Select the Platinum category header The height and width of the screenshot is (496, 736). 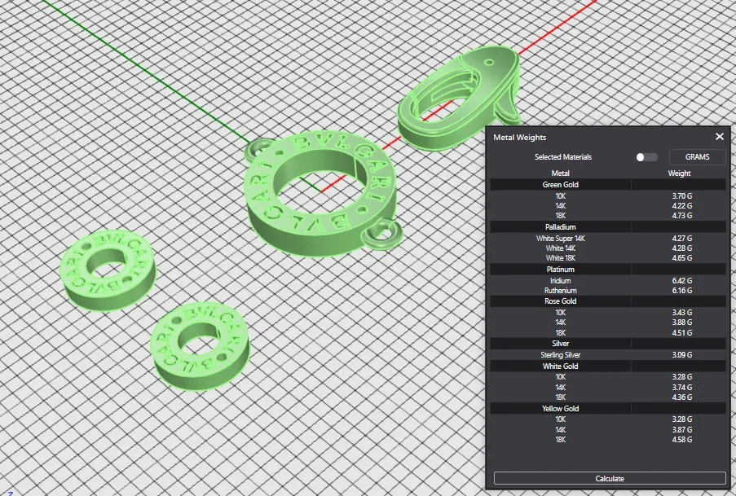coord(560,269)
